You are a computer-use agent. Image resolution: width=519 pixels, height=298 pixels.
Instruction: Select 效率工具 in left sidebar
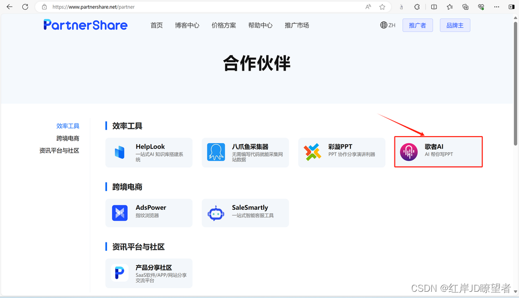point(68,126)
